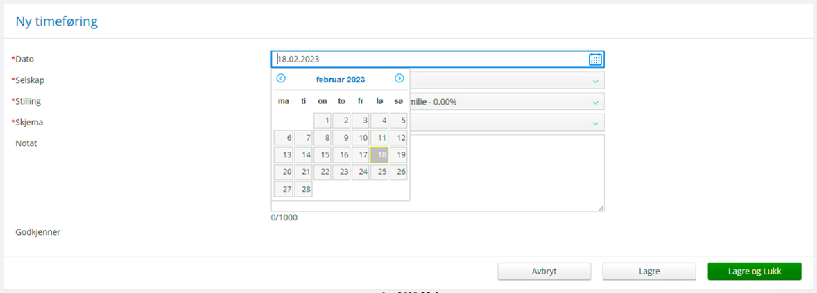Click the calendar icon in Dato field

594,60
